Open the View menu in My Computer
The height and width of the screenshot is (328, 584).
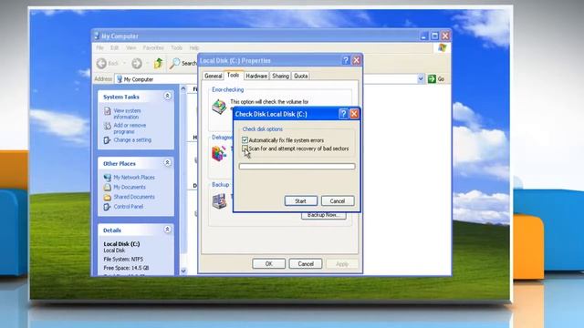[x=130, y=48]
